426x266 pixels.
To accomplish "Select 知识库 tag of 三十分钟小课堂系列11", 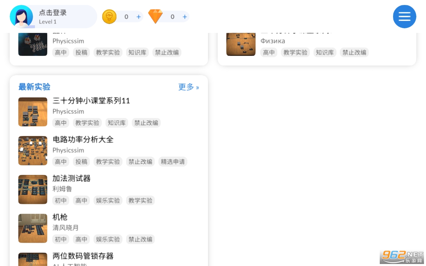I will 117,123.
